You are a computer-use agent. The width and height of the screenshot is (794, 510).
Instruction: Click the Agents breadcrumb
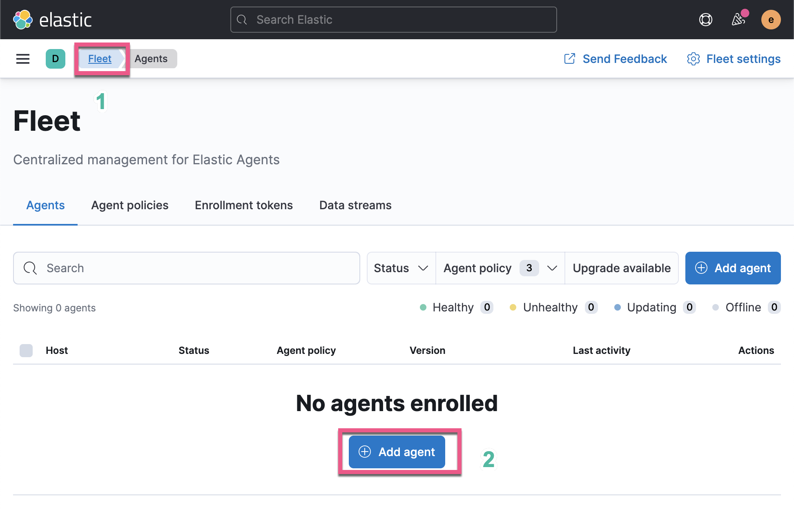pos(151,59)
